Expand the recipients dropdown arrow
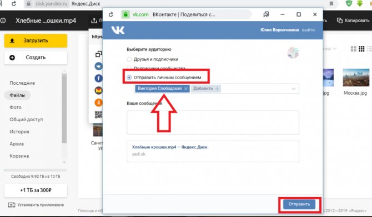Image resolution: width=372 pixels, height=217 pixels. point(294,89)
